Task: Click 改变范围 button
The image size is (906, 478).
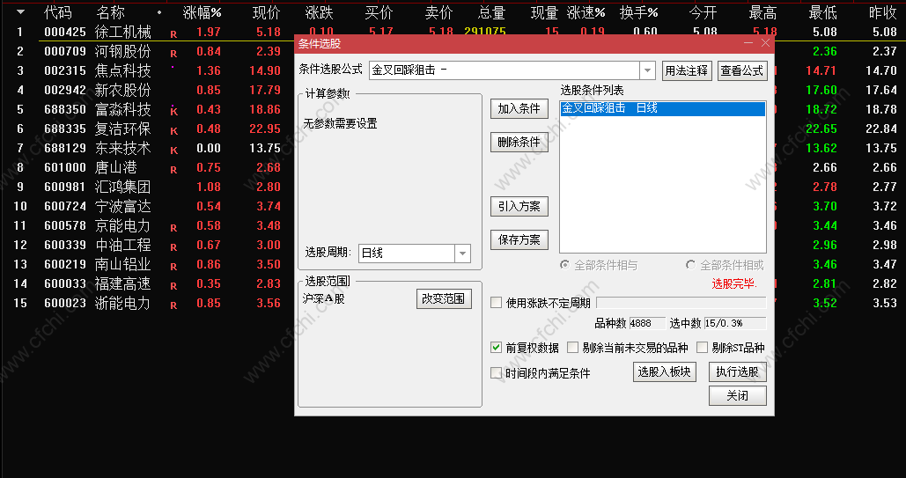Action: click(x=443, y=298)
